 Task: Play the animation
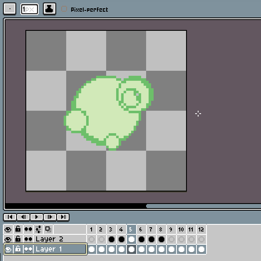pos(37,217)
